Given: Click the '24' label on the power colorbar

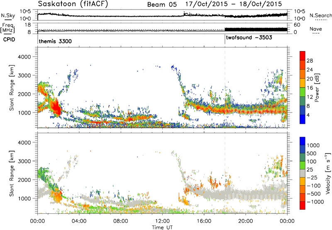Looking at the screenshot, I should coord(310,70).
